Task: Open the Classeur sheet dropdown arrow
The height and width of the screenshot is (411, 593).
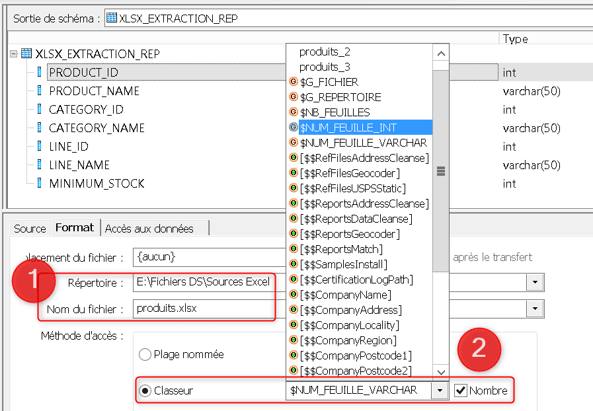Action: (440, 391)
